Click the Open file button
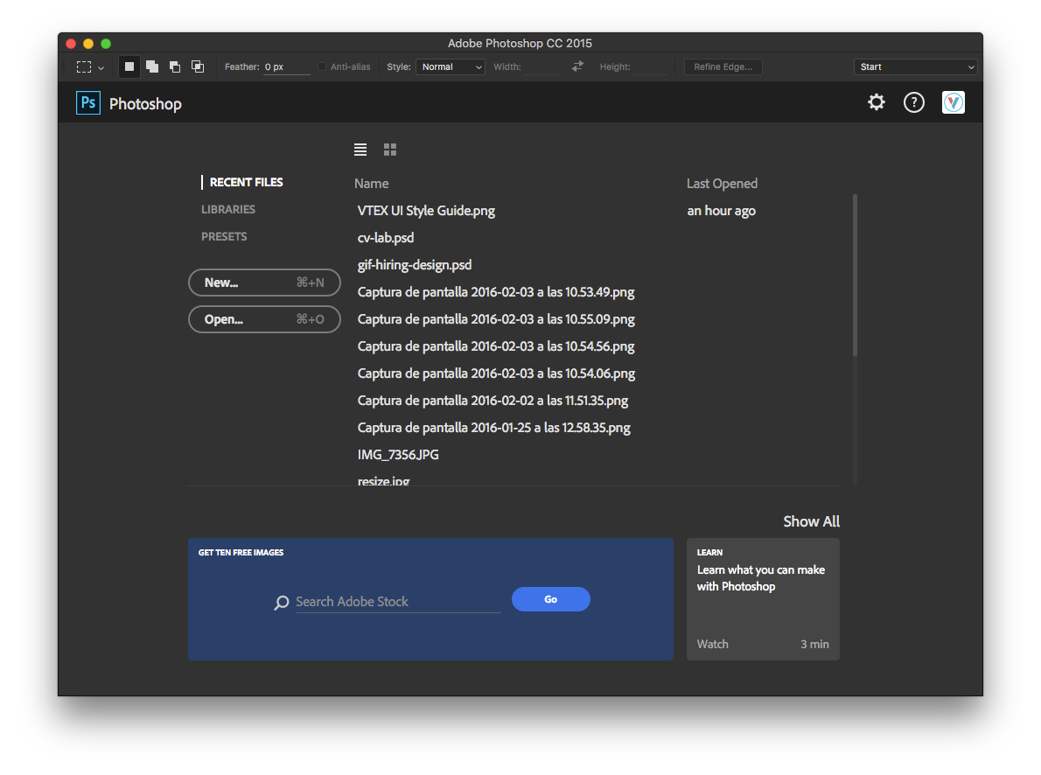 [264, 319]
